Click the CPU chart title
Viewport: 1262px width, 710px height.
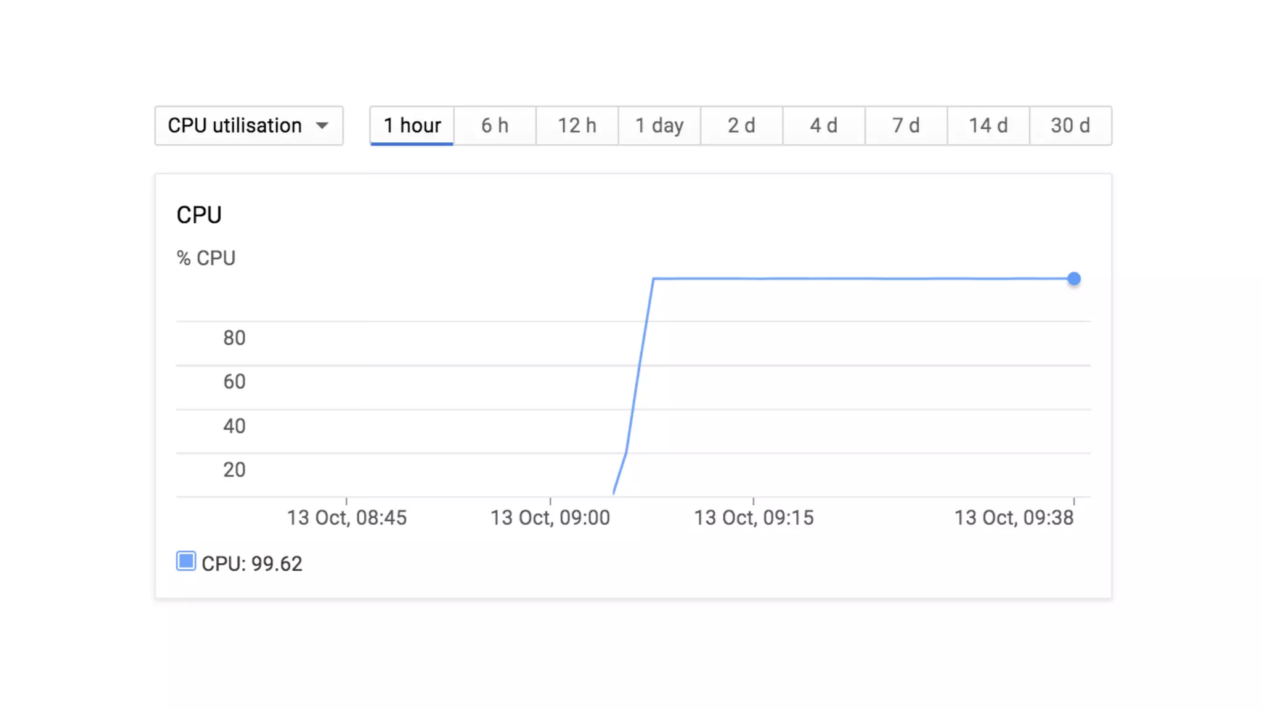pos(199,215)
